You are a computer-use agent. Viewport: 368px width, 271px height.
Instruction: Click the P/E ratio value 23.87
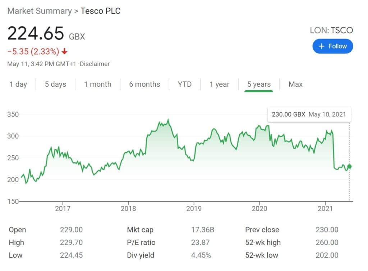click(x=201, y=243)
